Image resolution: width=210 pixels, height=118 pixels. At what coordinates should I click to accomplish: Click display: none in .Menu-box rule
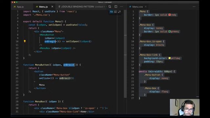click(153, 28)
